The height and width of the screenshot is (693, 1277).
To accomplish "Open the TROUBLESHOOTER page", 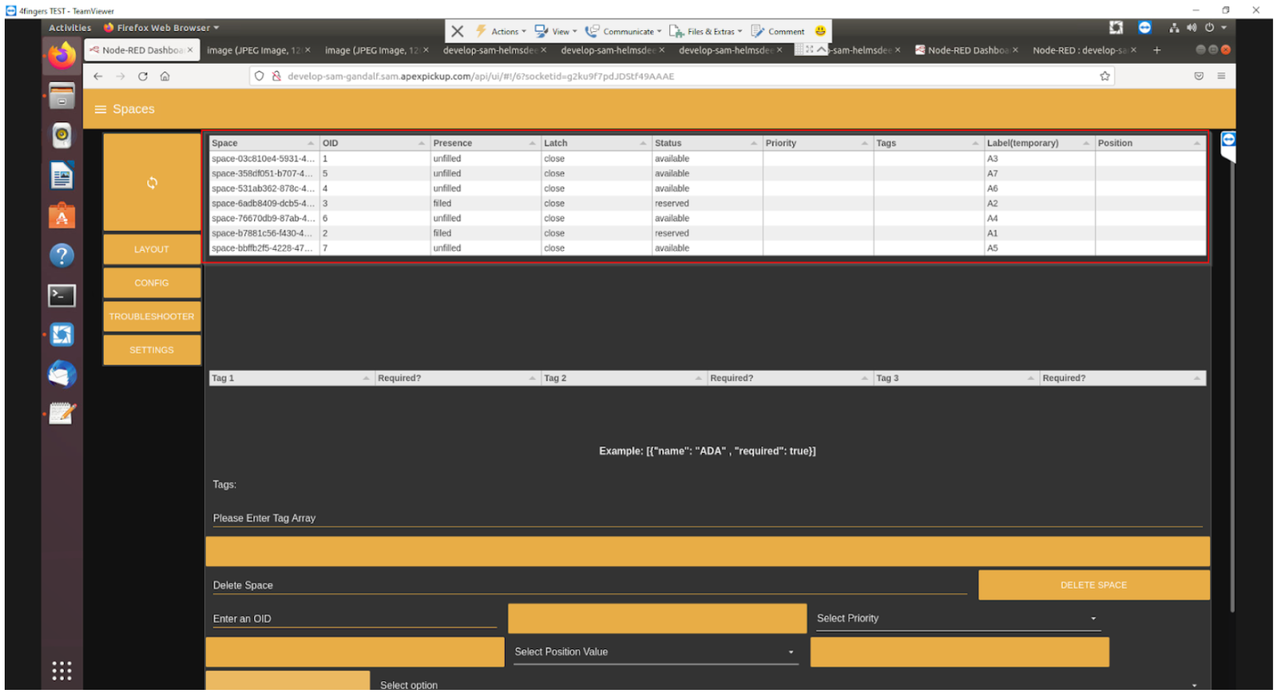I will tap(152, 317).
